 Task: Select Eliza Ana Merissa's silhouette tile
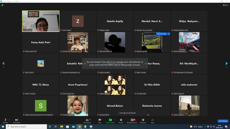[115, 42]
